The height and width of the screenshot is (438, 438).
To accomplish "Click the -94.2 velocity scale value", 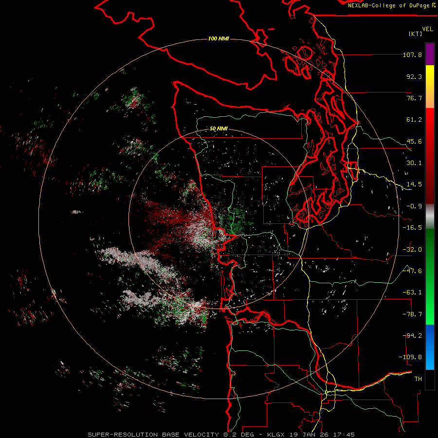I will click(x=413, y=335).
